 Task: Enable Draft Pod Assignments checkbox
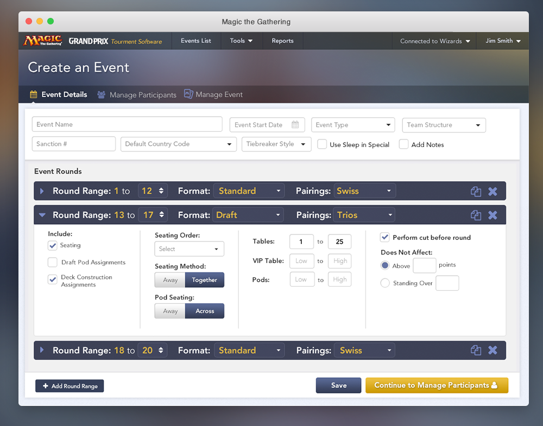[x=53, y=262]
